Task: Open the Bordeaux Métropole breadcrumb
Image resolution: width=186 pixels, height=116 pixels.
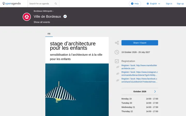Action: [43, 11]
